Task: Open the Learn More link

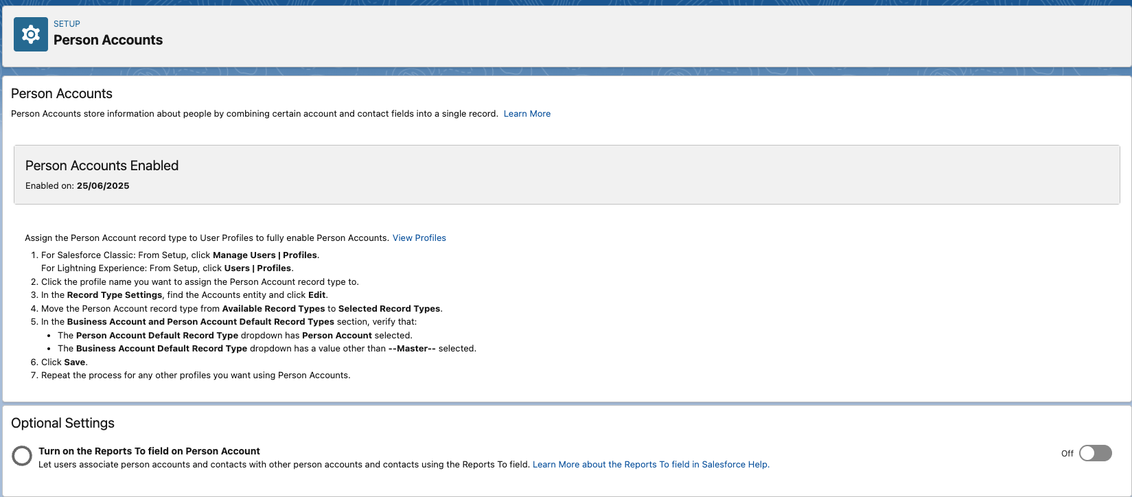Action: (x=527, y=114)
